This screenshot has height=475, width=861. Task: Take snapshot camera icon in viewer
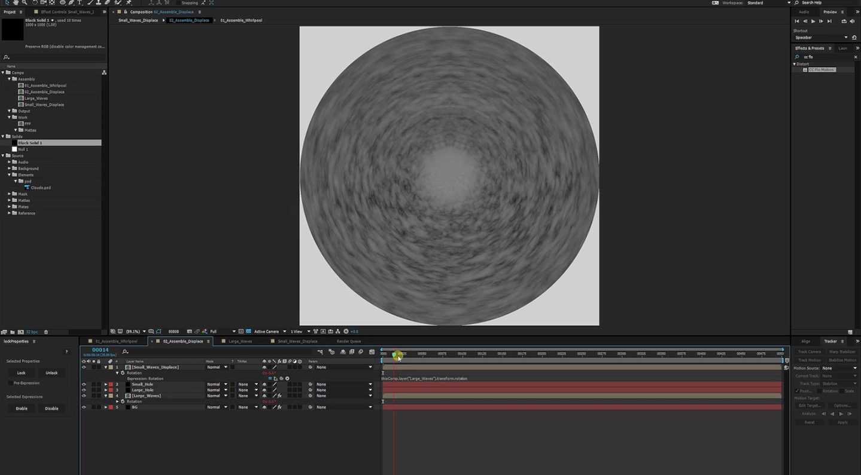[x=189, y=331]
